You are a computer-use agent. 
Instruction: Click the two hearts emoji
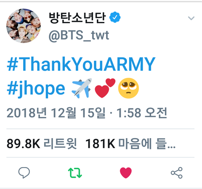(x=105, y=88)
